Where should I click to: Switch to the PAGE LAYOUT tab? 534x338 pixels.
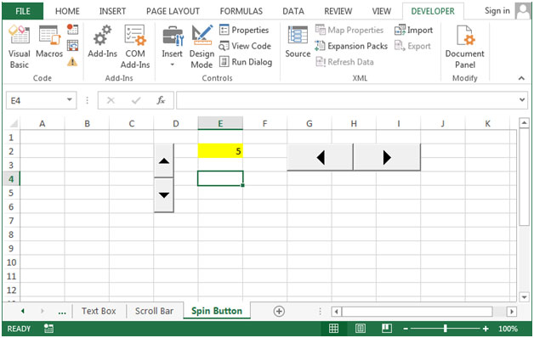[x=173, y=11]
